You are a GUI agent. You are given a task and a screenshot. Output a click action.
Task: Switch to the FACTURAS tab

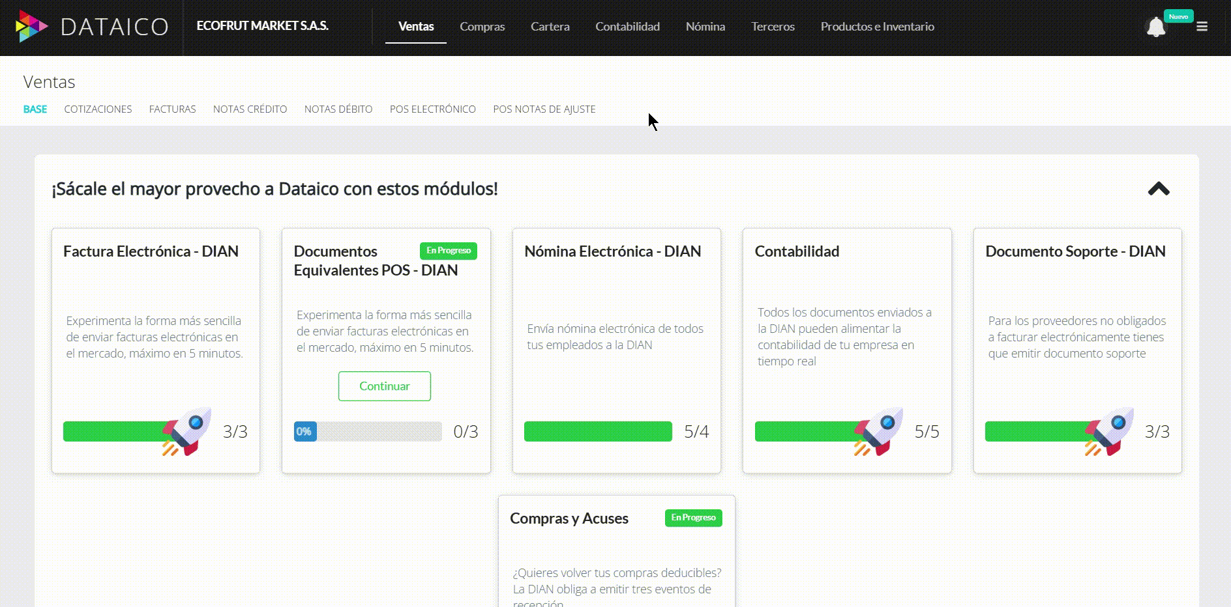point(172,109)
